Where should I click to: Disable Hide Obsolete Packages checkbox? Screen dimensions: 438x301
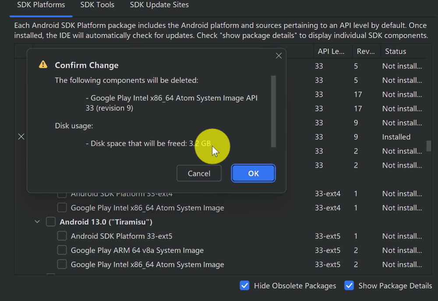coord(245,286)
